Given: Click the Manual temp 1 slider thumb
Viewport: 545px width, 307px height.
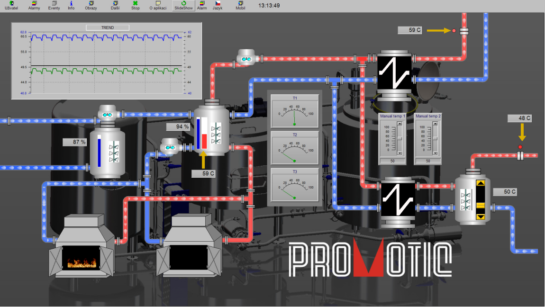Looking at the screenshot, I should 400,138.
